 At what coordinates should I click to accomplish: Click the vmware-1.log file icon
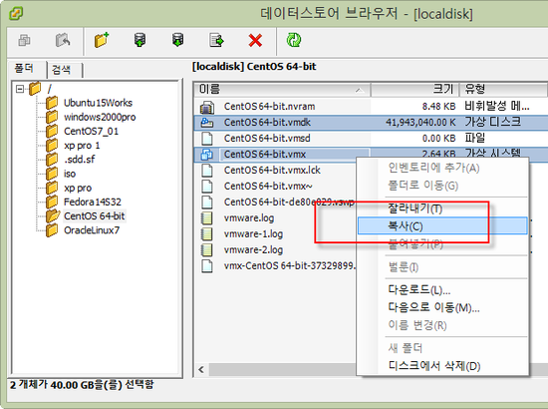point(207,233)
